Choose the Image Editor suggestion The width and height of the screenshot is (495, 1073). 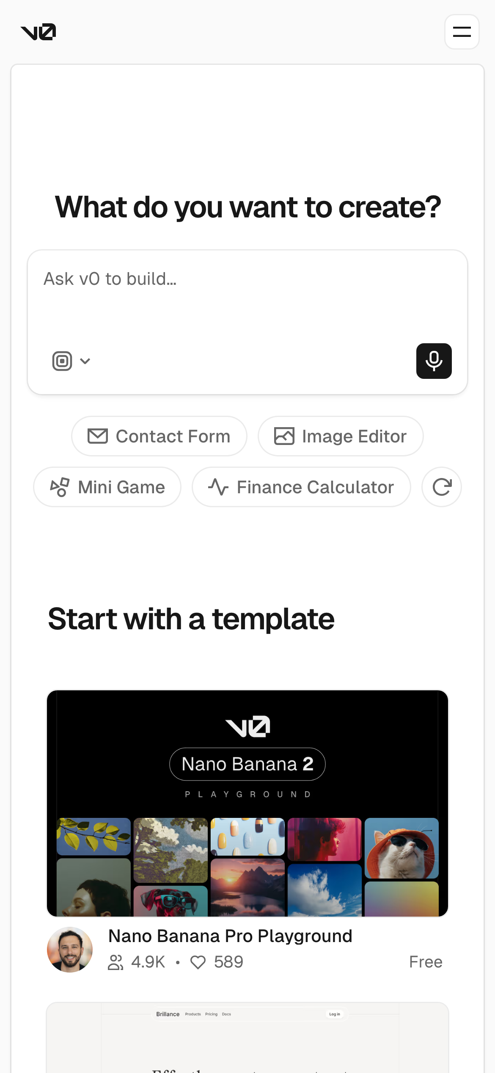click(x=340, y=436)
